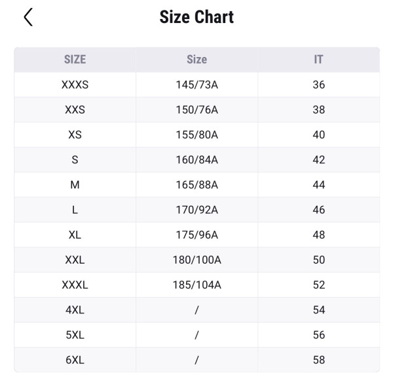Click the Size Chart title
This screenshot has height=379, width=393.
click(x=196, y=17)
